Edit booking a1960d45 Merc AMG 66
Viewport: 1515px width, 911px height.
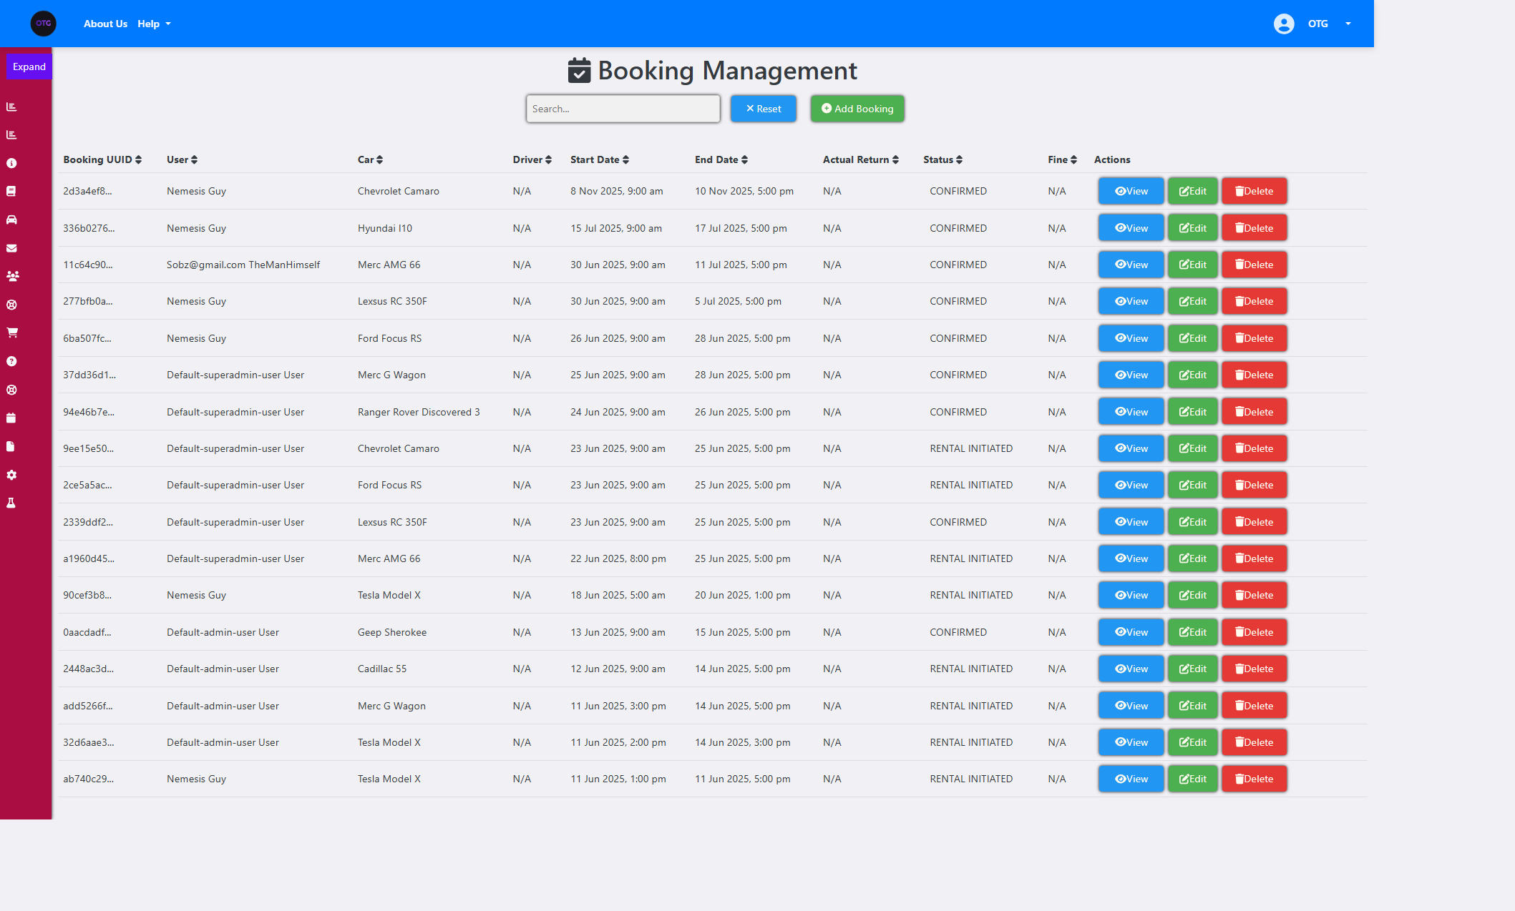pyautogui.click(x=1193, y=558)
